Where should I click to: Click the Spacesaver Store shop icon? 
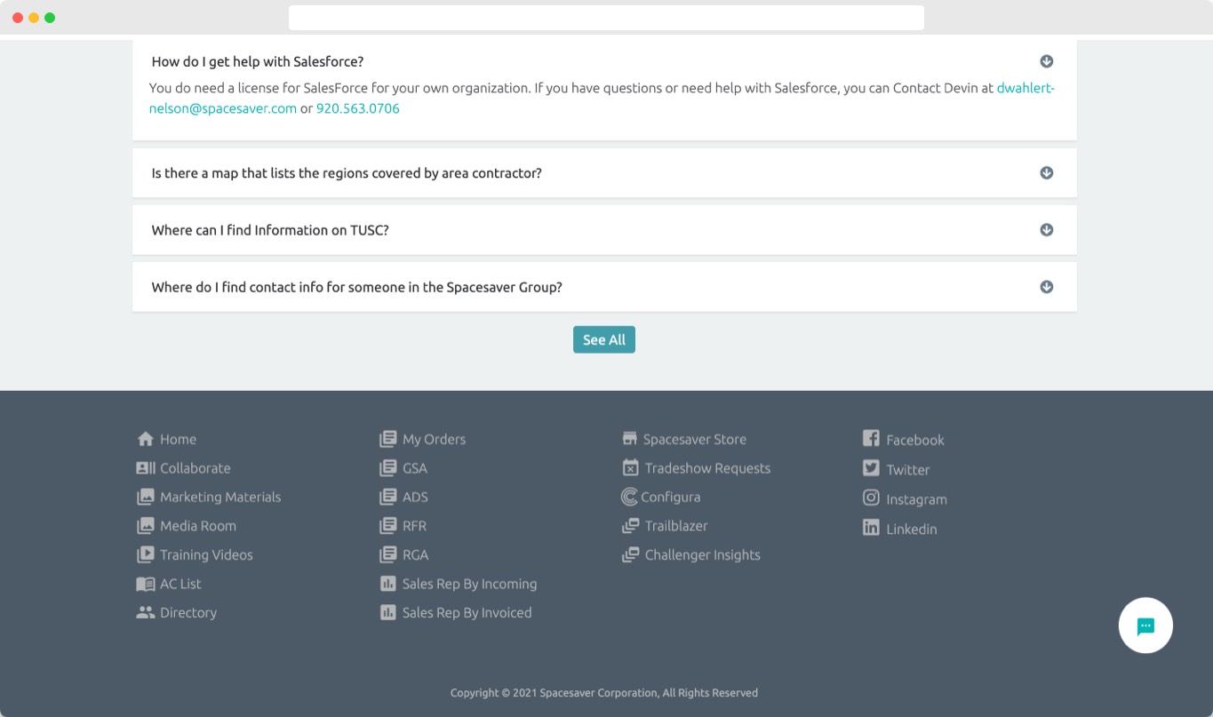click(630, 439)
